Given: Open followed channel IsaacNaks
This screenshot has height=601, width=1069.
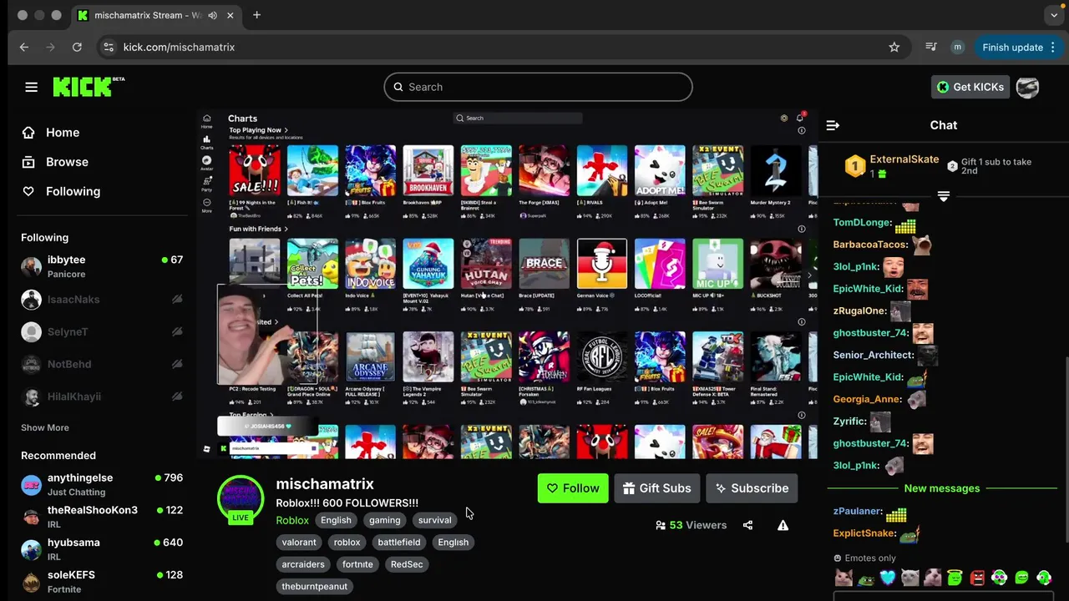Looking at the screenshot, I should (x=102, y=299).
